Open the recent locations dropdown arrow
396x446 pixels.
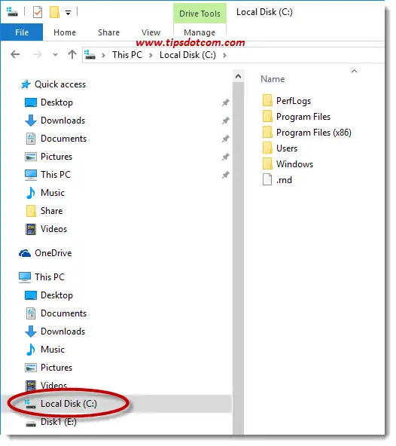(56, 54)
